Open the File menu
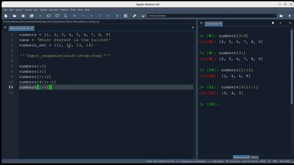This screenshot has width=294, height=165. (5, 10)
